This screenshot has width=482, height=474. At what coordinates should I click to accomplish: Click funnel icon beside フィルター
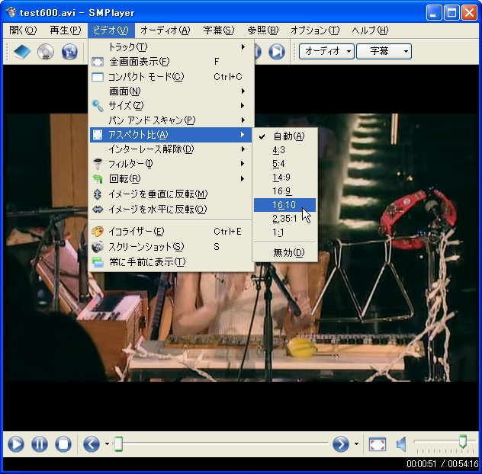coord(98,164)
